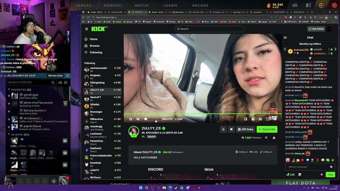Open emoji picker in chat input
Screen dimensions: 340x191
(x=331, y=167)
